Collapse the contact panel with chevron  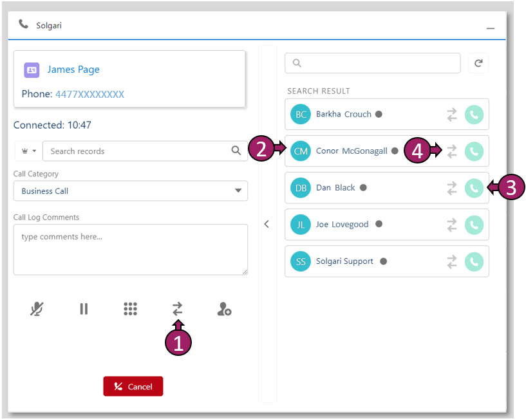(267, 224)
